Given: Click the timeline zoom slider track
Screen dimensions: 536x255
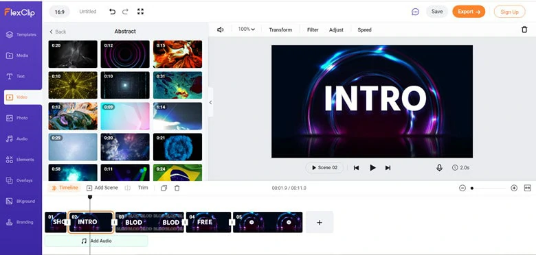Looking at the screenshot, I should click(x=488, y=189).
